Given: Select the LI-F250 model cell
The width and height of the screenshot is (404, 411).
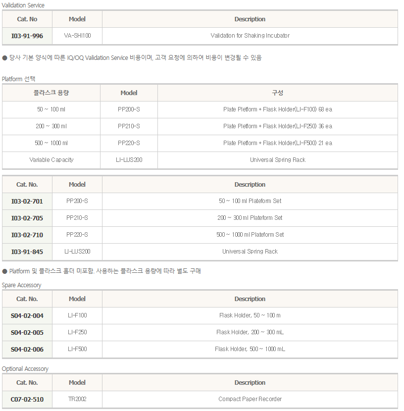Looking at the screenshot, I should (77, 332).
